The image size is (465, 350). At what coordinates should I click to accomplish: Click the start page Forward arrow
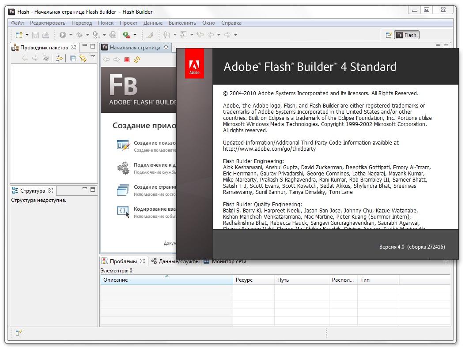(x=117, y=60)
